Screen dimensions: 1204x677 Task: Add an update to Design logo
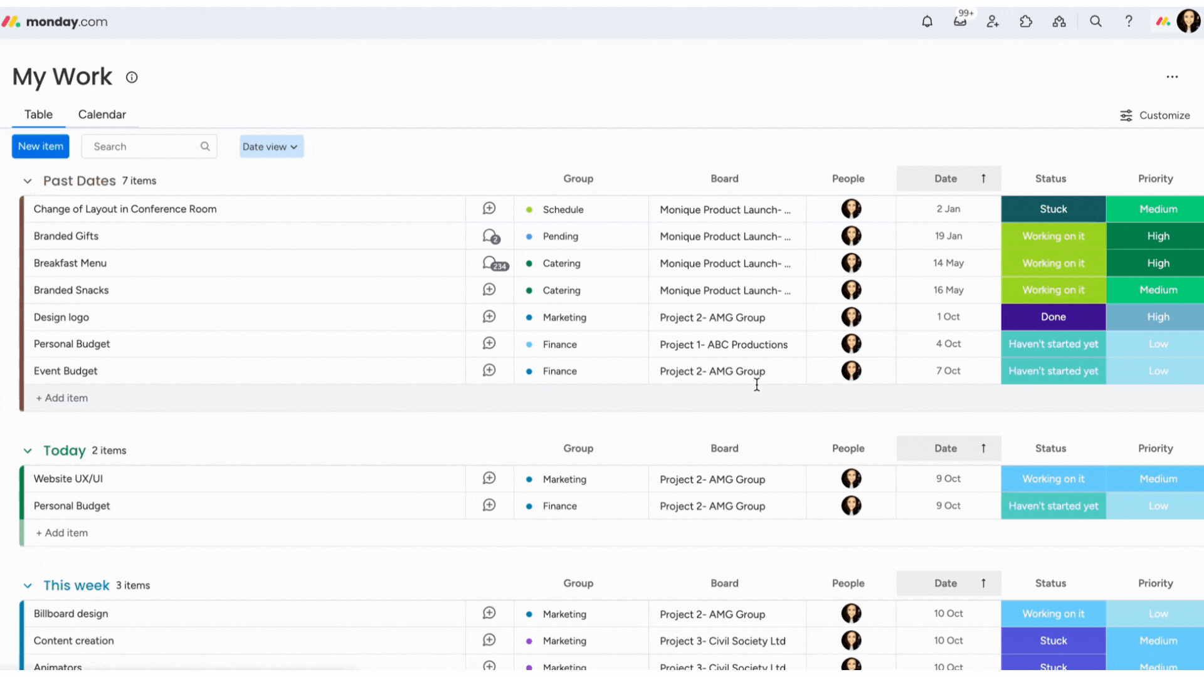489,317
